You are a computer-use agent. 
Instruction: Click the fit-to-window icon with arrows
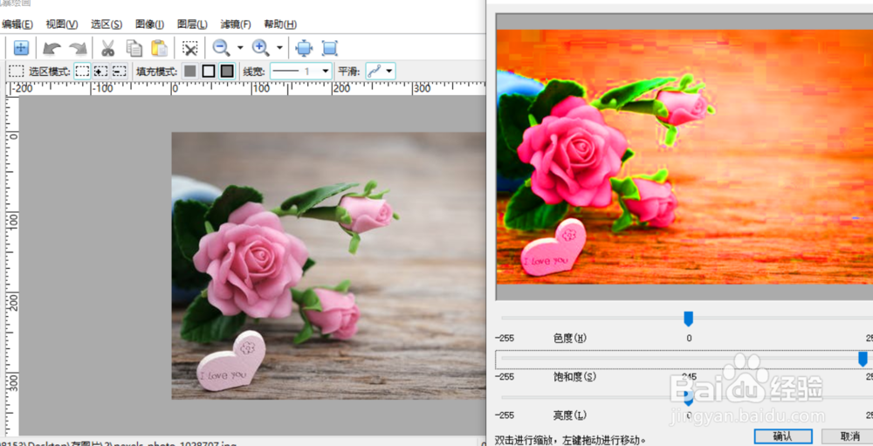[304, 49]
